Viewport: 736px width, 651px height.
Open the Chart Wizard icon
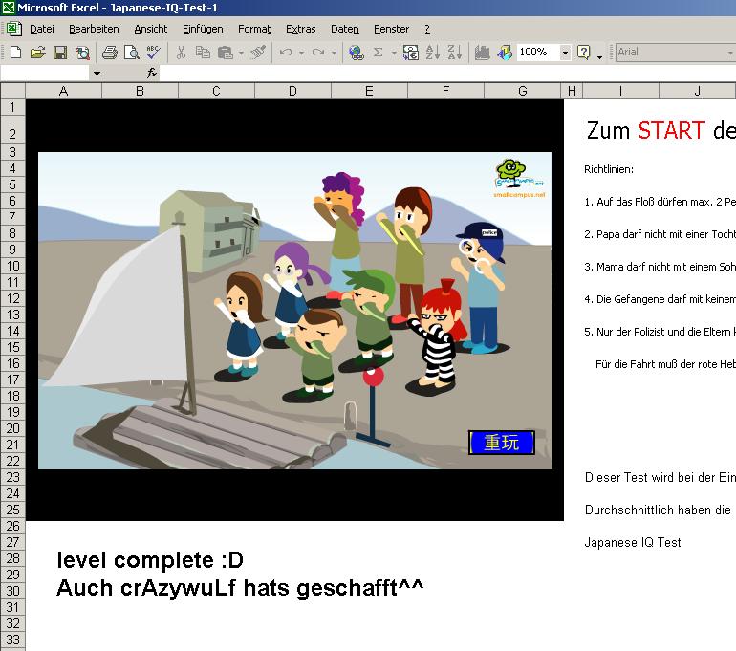(x=483, y=53)
